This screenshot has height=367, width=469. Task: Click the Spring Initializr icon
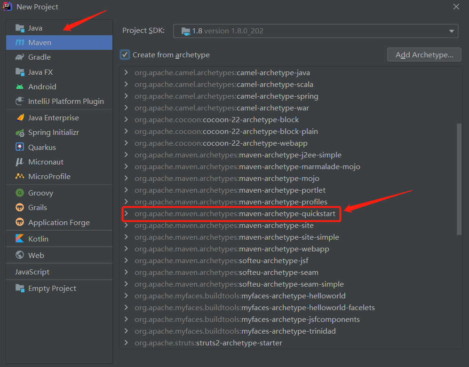20,133
